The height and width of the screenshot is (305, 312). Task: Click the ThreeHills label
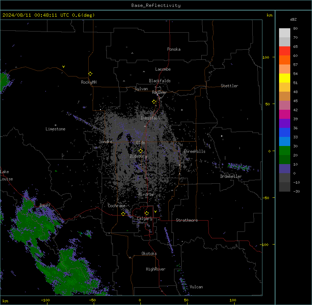194,151
